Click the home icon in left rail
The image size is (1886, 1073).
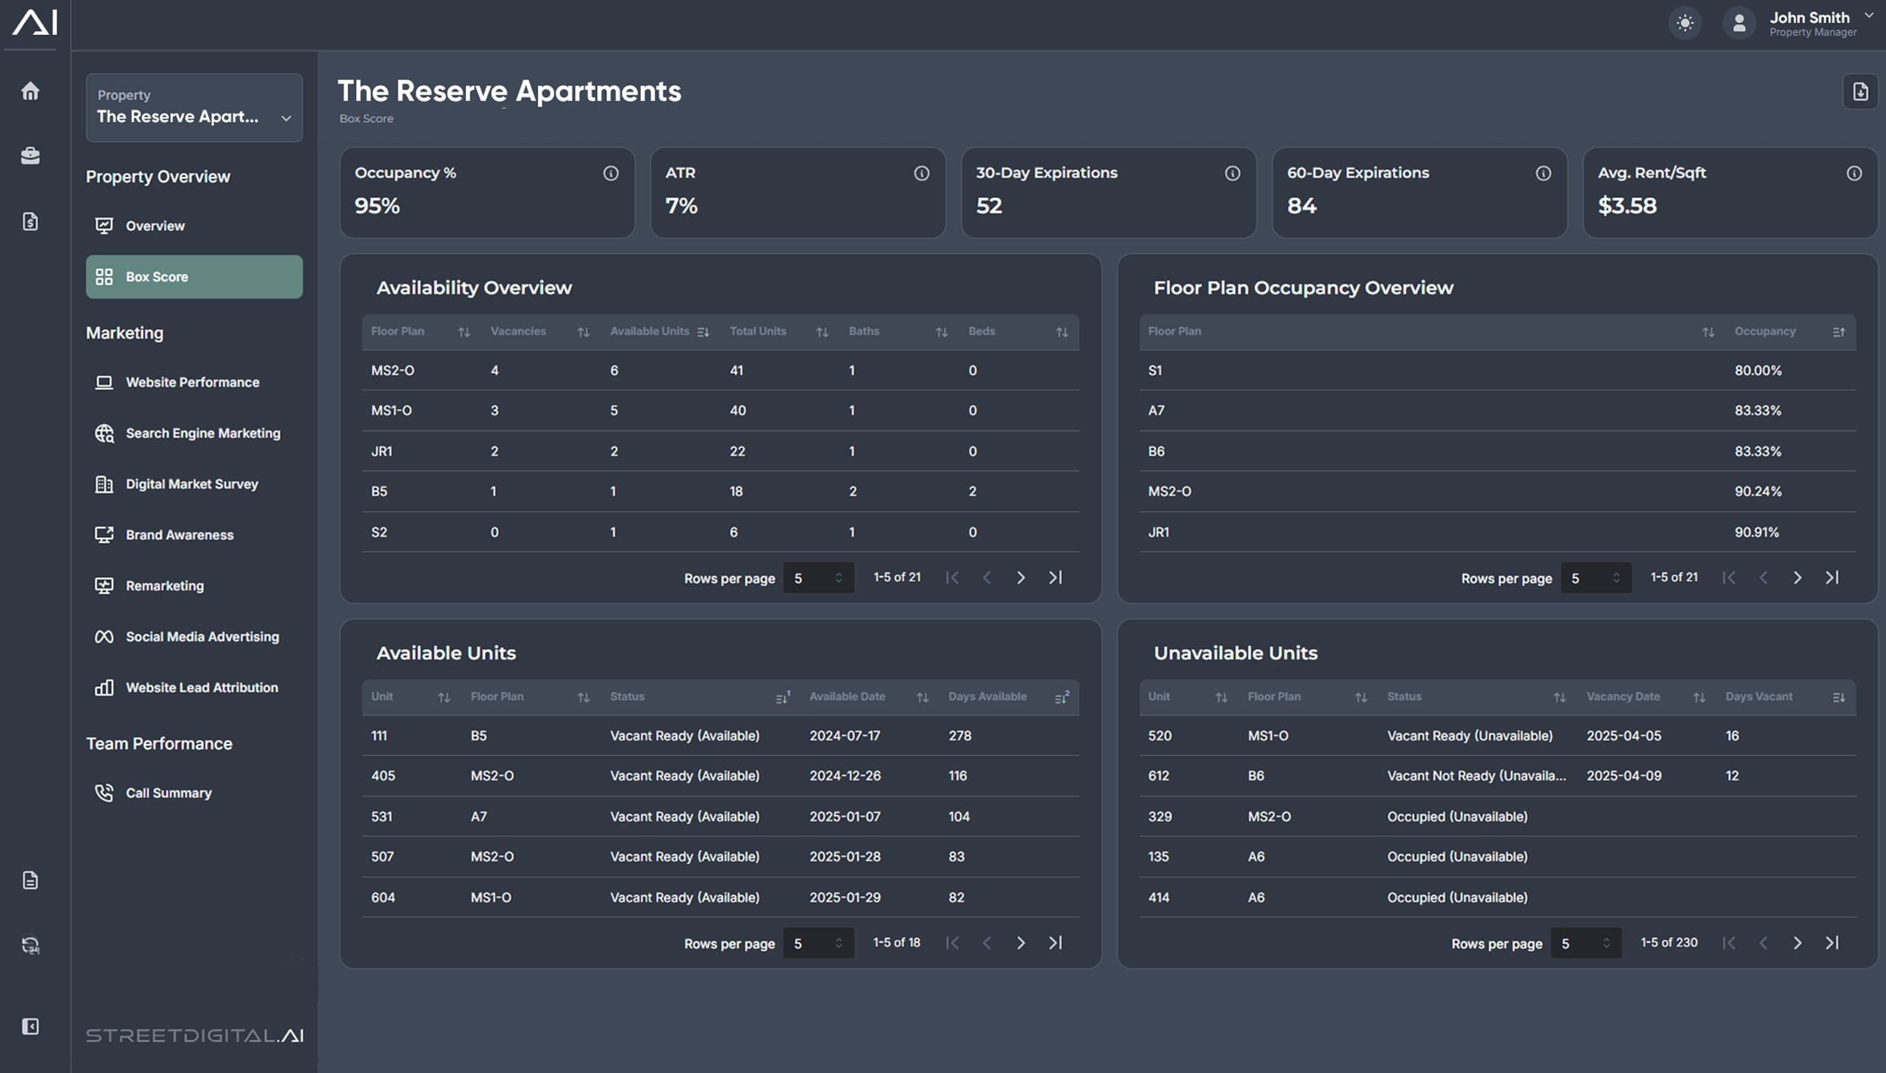[30, 91]
